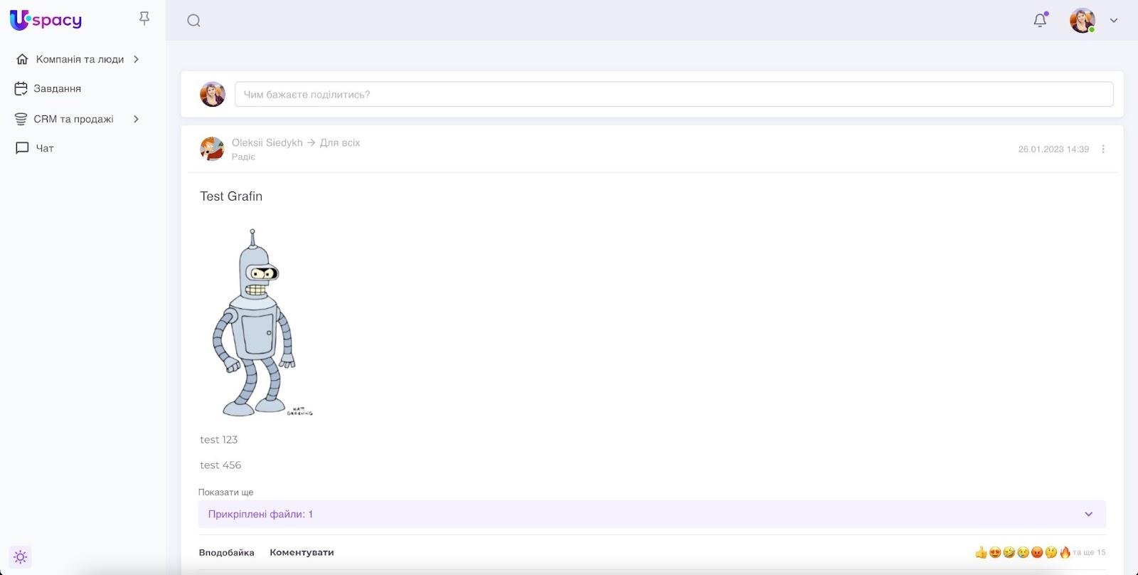Click the 'test 123' post text
Screen dimensions: 1138x575
click(219, 440)
